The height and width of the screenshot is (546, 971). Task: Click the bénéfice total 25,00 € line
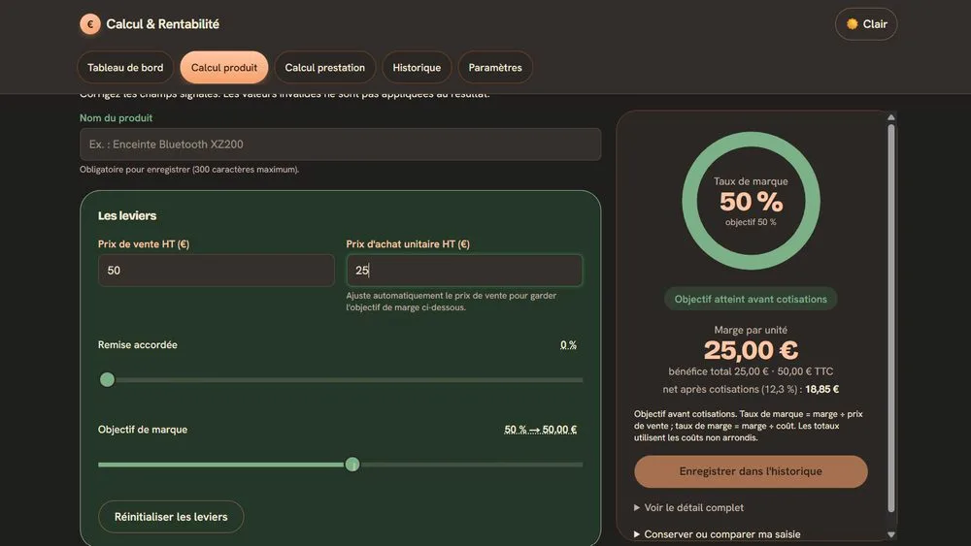pyautogui.click(x=751, y=371)
